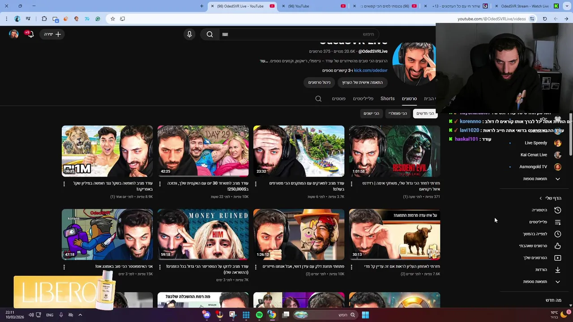Open Kai Cenat Live subscription channel

coord(540,155)
